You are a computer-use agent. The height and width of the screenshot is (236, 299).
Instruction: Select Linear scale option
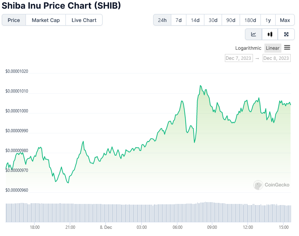click(272, 48)
